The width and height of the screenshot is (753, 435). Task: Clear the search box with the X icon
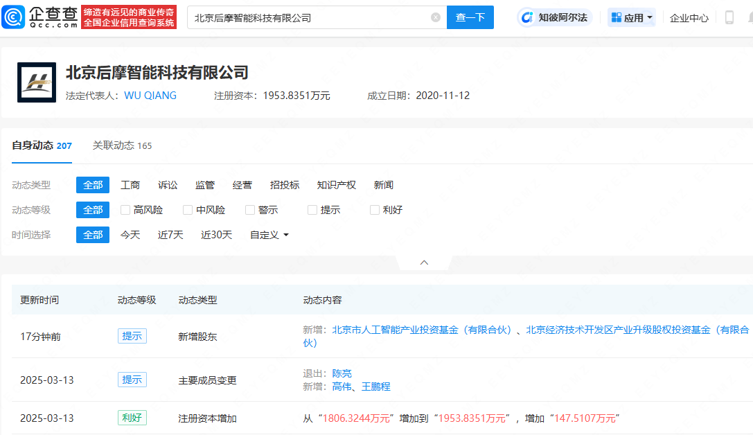[436, 18]
